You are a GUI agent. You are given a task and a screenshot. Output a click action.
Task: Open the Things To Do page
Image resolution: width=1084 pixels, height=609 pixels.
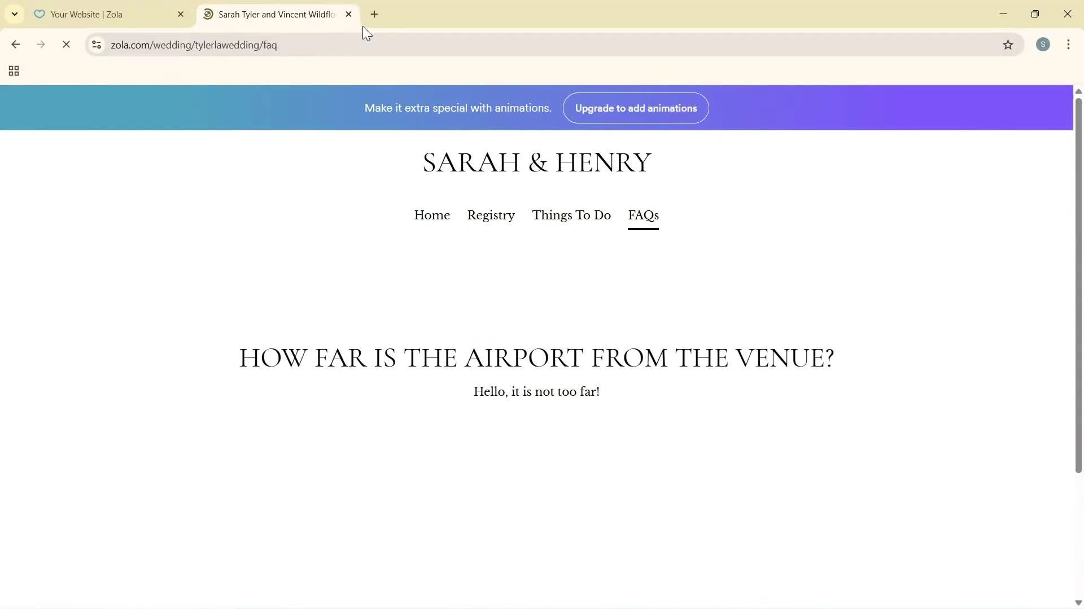pos(571,215)
